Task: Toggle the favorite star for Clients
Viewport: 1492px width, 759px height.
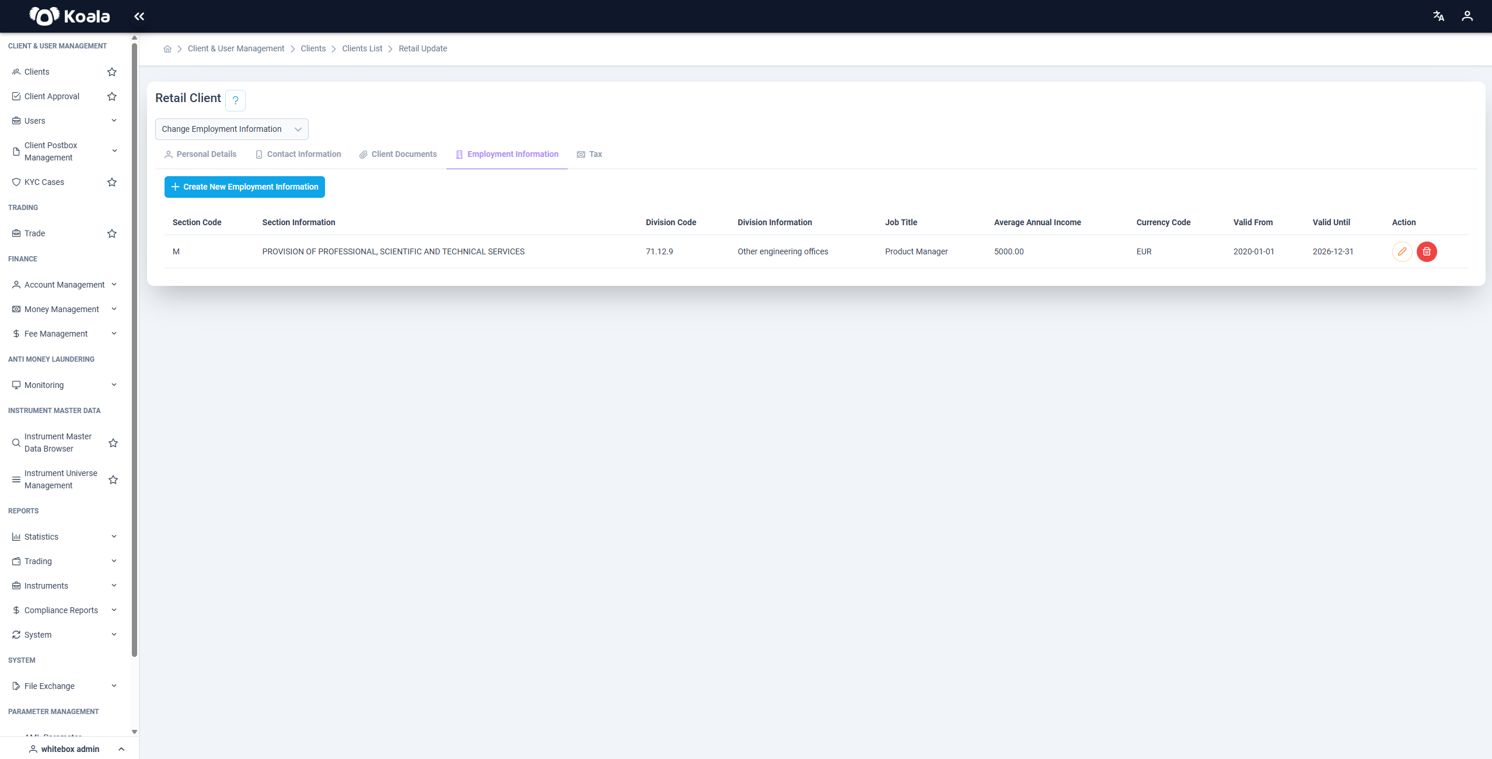Action: [x=112, y=72]
